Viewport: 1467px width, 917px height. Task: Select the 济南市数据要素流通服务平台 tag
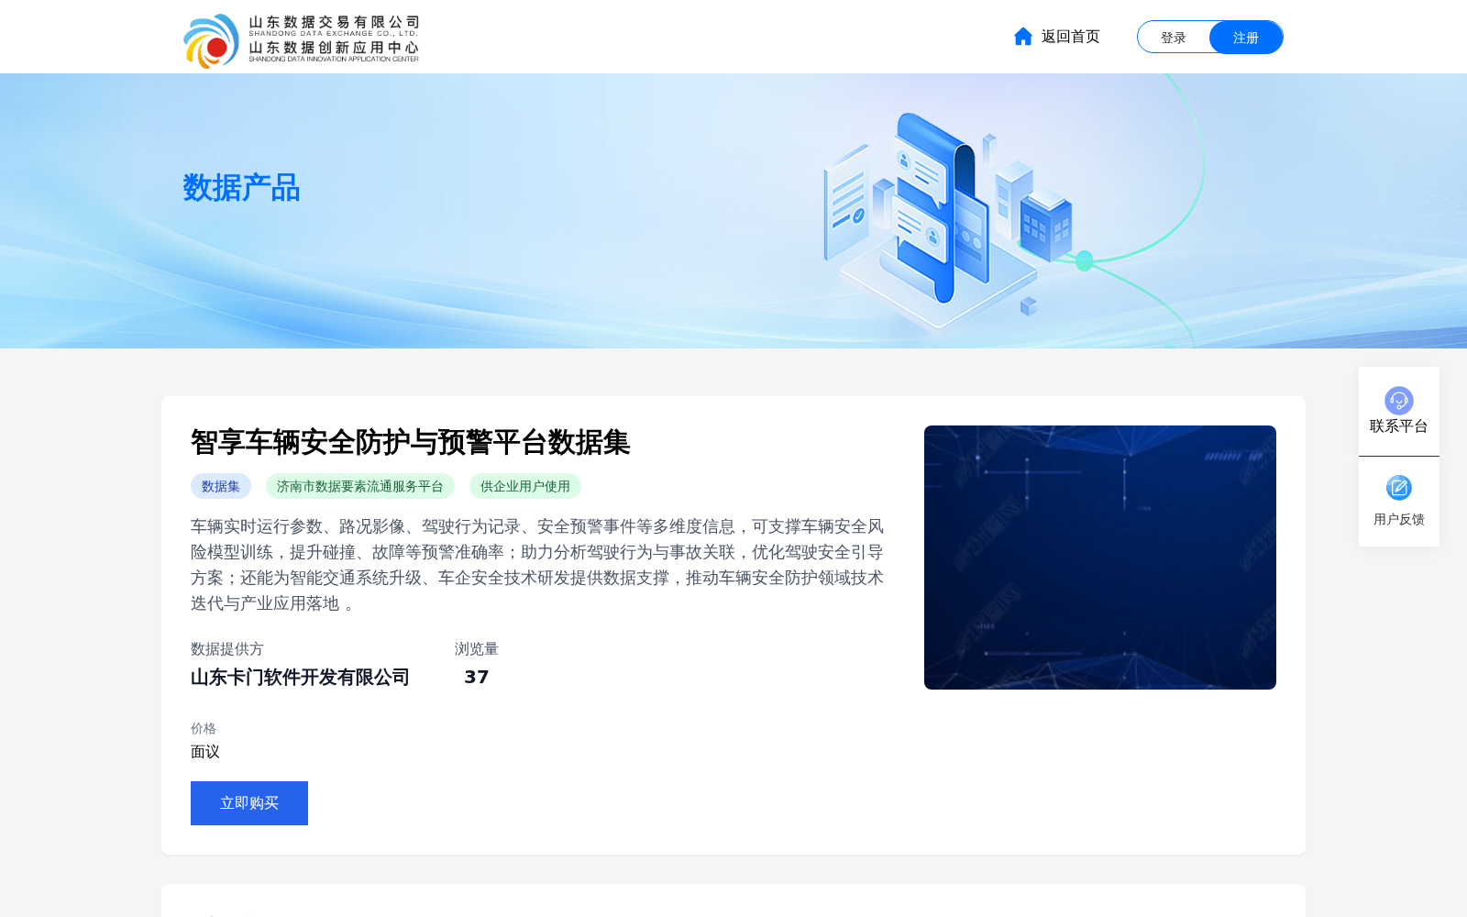[360, 486]
